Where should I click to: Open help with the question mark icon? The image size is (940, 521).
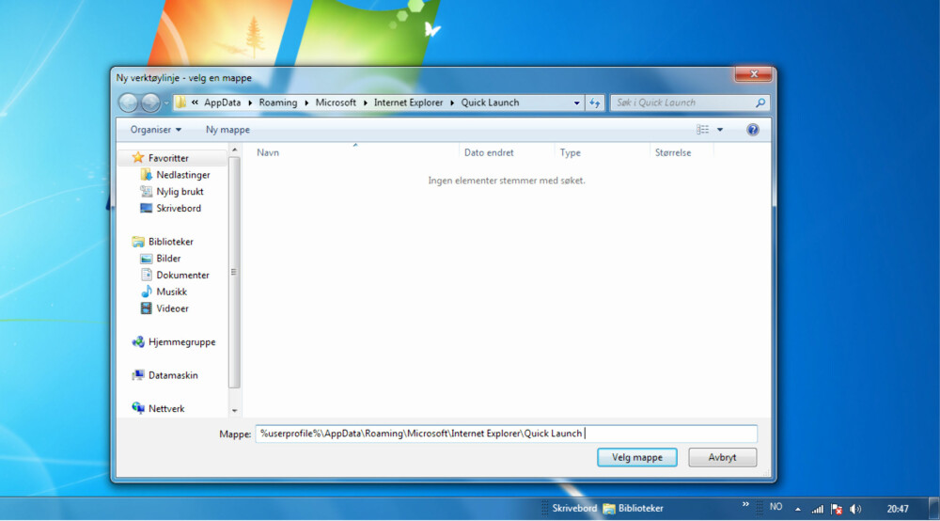753,130
